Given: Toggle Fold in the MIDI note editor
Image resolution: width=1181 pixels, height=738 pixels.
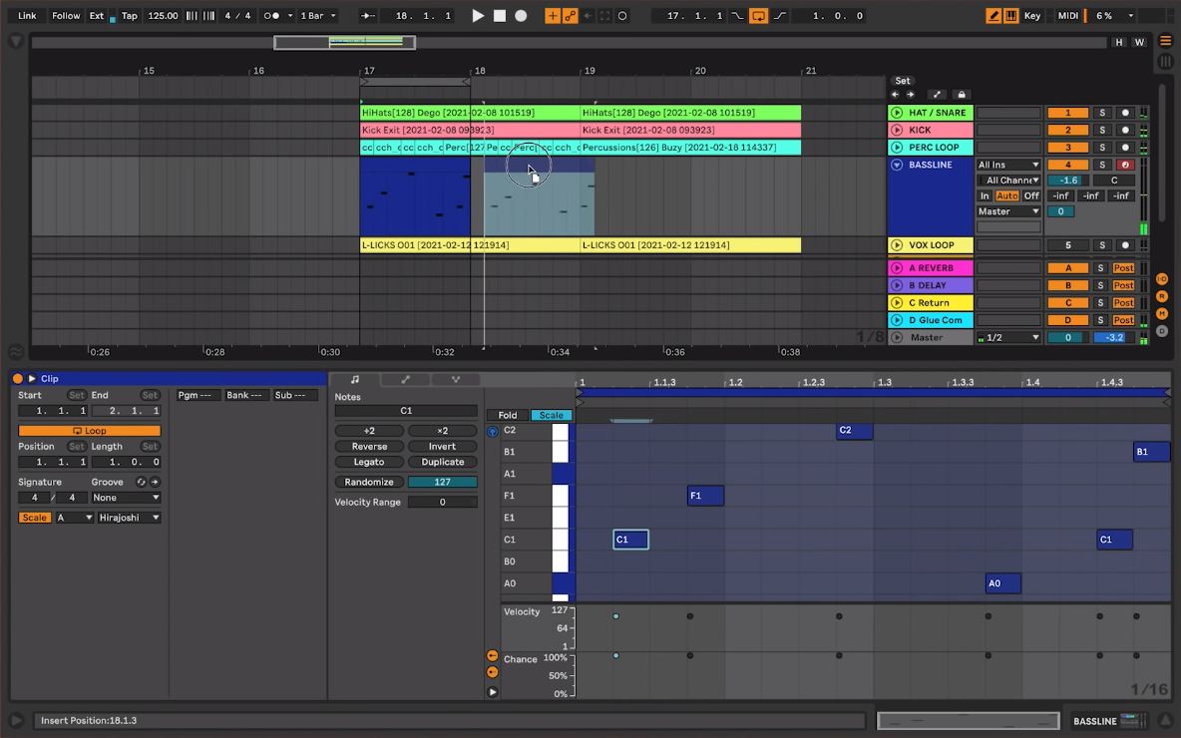Looking at the screenshot, I should [508, 415].
